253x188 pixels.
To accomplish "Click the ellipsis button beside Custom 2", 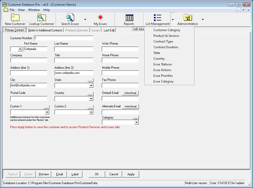I will pos(90,107).
